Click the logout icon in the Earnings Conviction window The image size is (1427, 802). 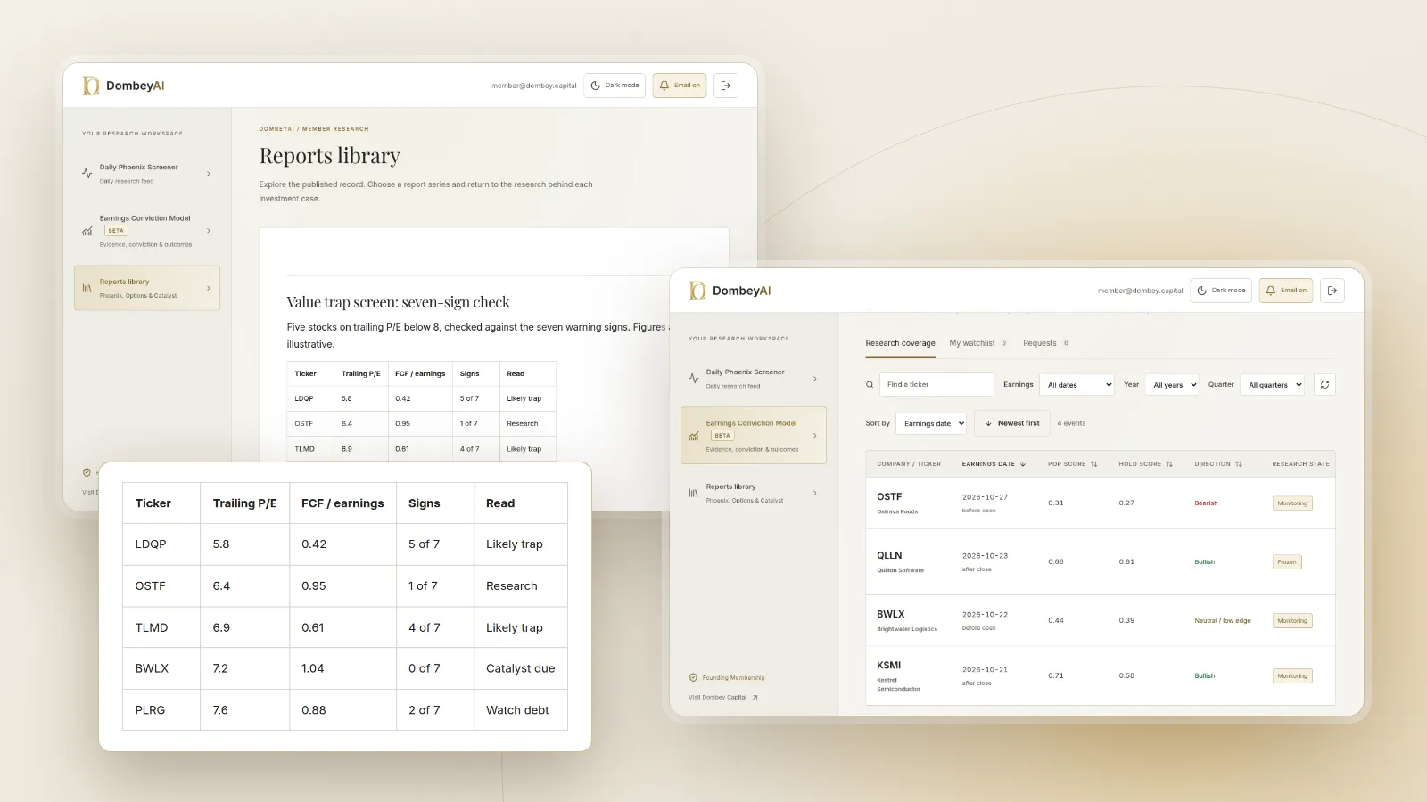click(x=1332, y=291)
